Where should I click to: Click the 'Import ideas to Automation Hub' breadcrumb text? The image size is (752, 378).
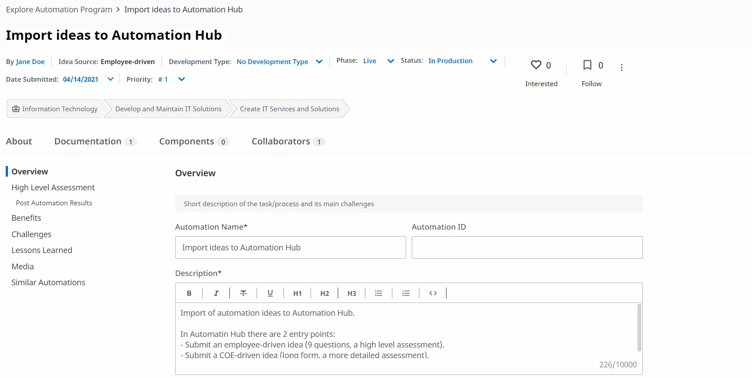tap(183, 10)
